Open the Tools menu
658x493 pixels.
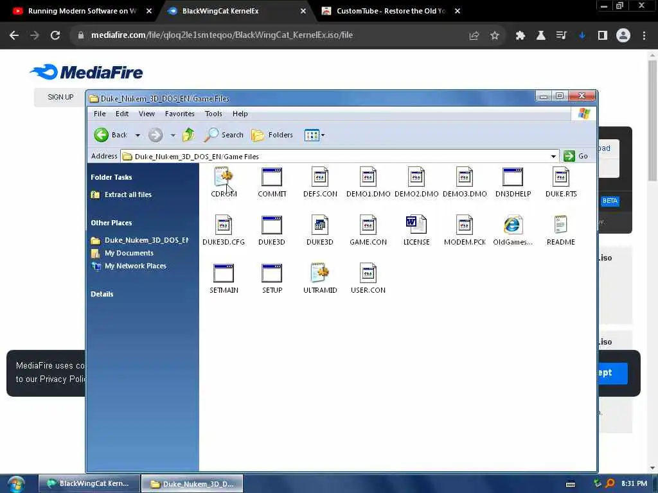(213, 114)
